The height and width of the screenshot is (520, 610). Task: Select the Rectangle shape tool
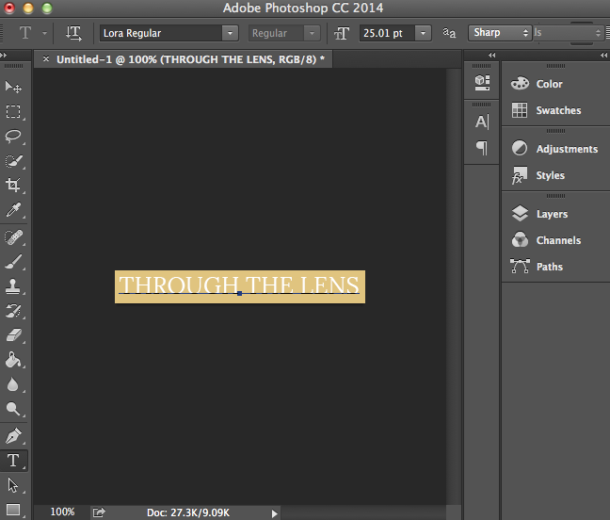pyautogui.click(x=13, y=510)
